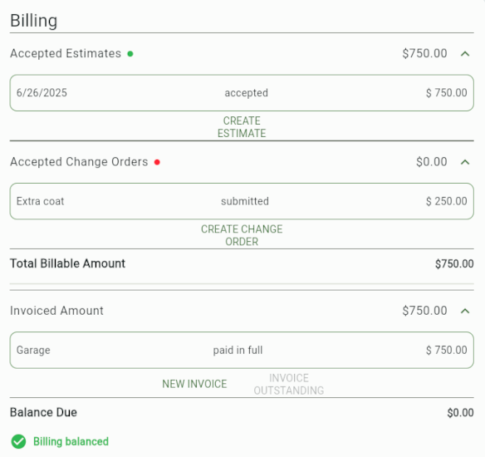Open the 6/26/2025 accepted estimate row
The image size is (485, 457).
pyautogui.click(x=242, y=93)
